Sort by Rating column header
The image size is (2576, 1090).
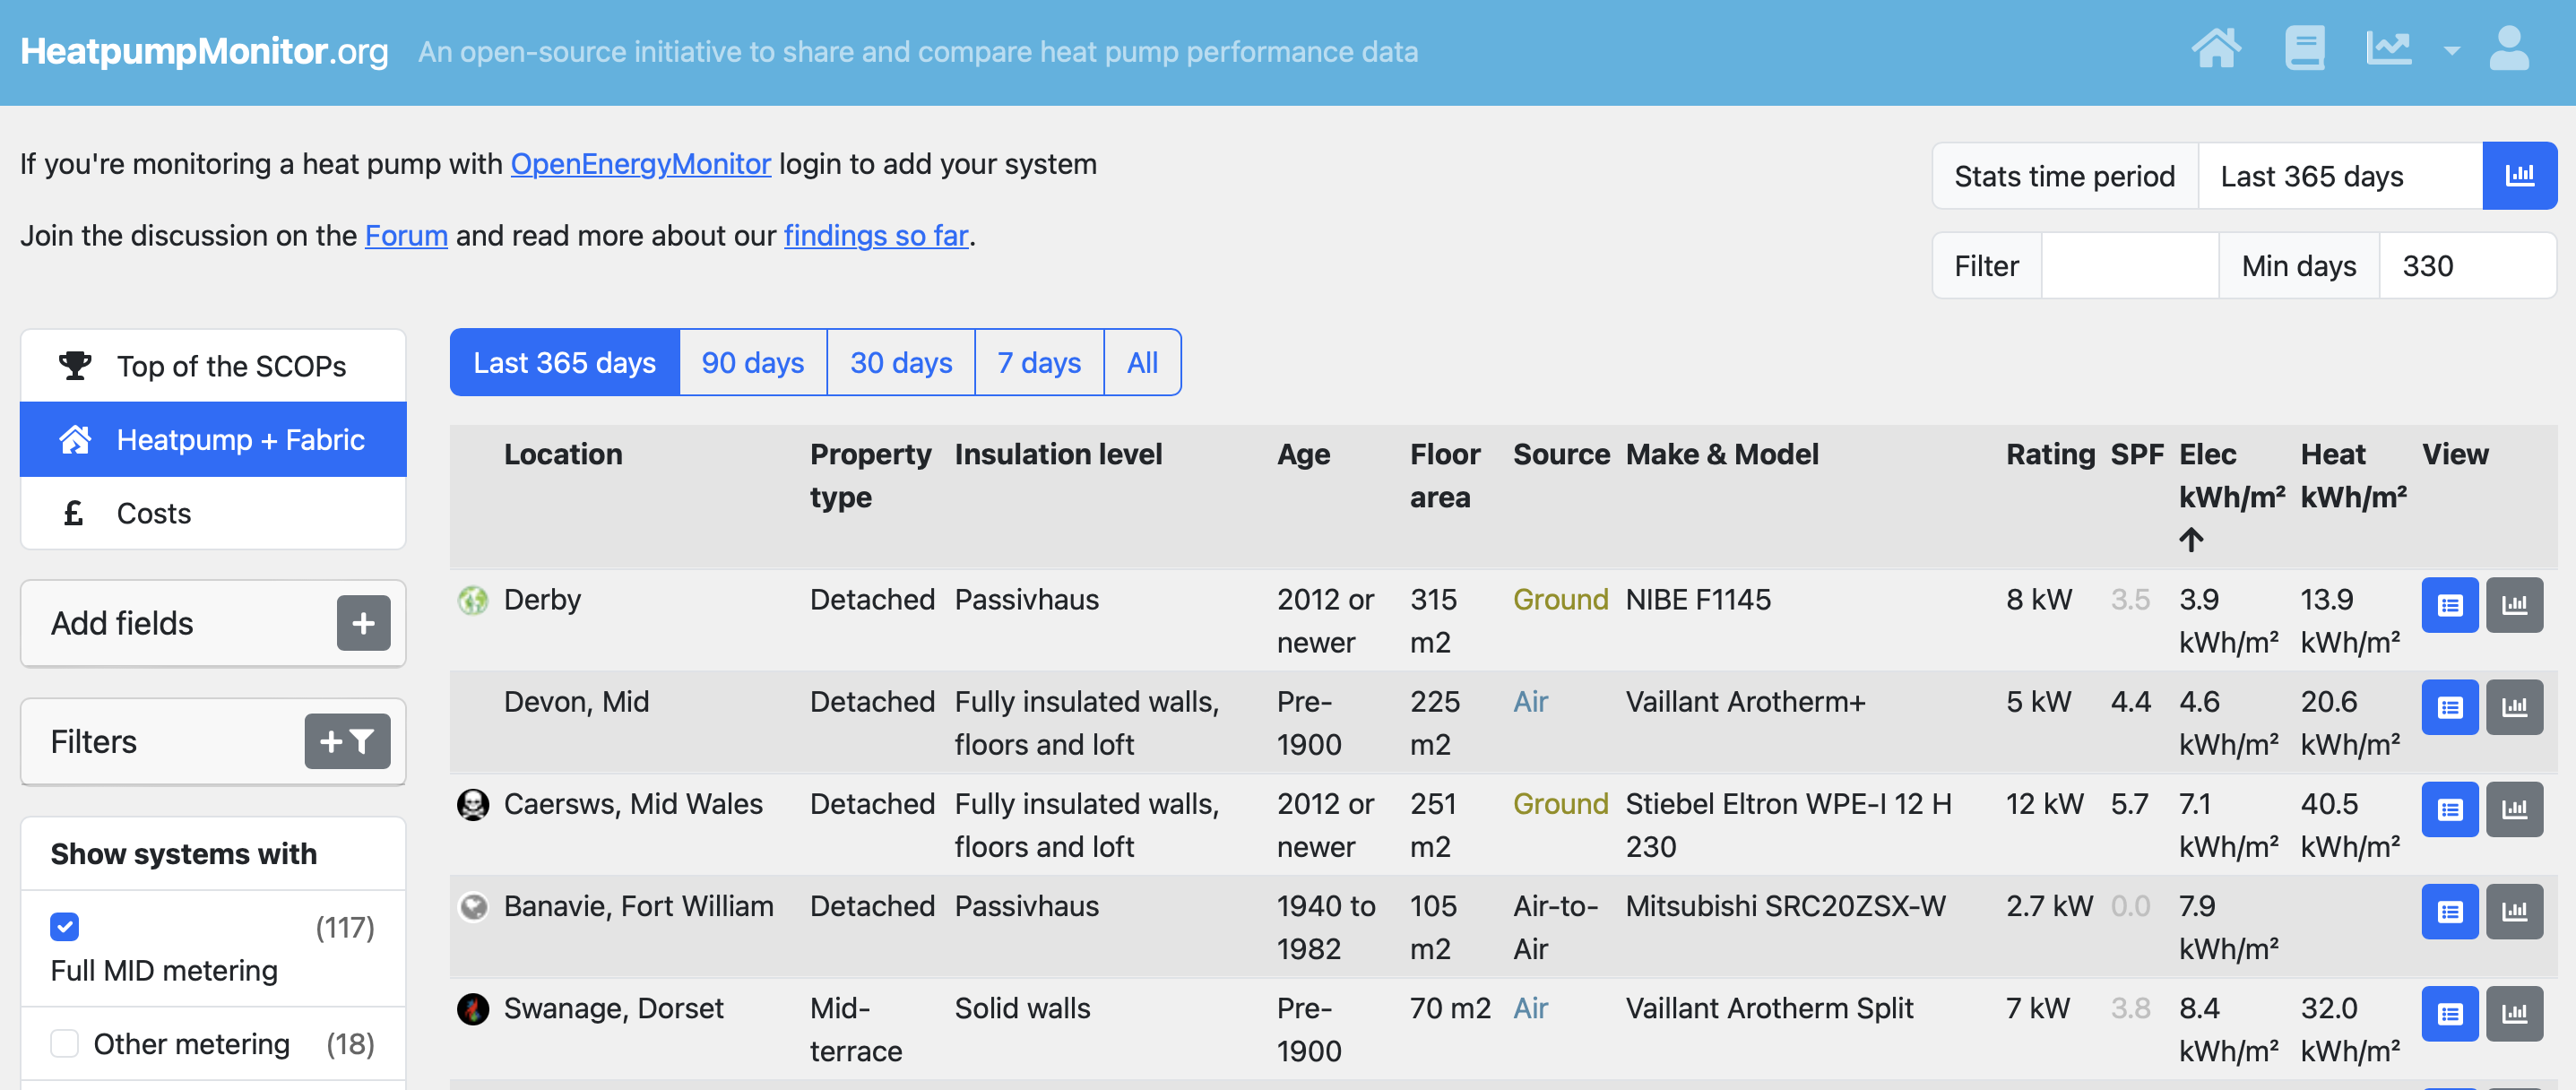[x=2050, y=454]
